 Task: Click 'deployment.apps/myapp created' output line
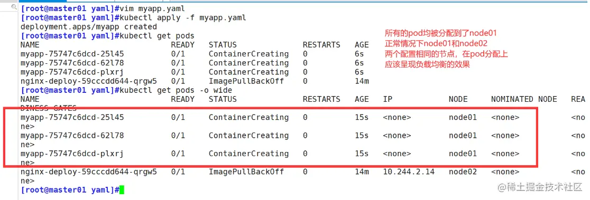(x=89, y=26)
